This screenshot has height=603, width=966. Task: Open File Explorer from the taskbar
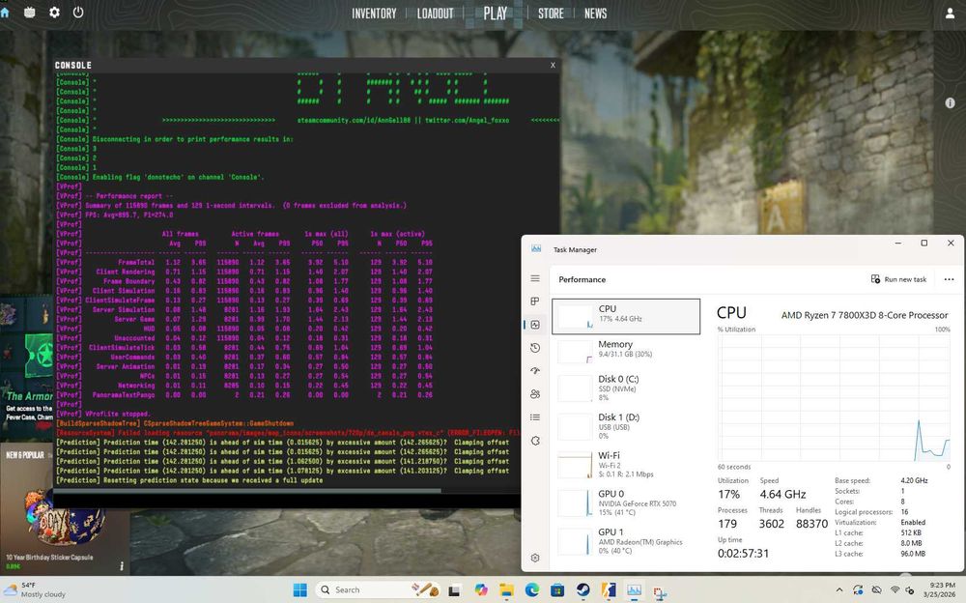[x=506, y=590]
